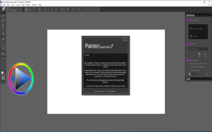Click the Layers panel tab
This screenshot has width=212, height=132.
click(x=188, y=79)
